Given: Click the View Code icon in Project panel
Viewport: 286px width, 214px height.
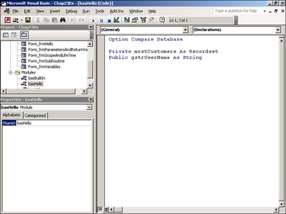Looking at the screenshot, I should coord(6,35).
